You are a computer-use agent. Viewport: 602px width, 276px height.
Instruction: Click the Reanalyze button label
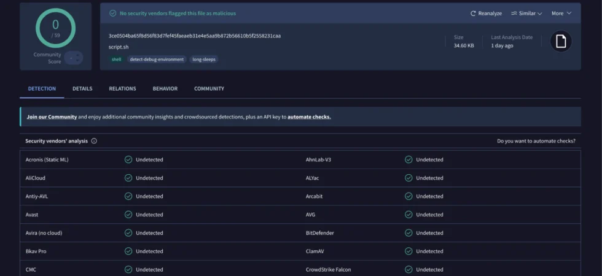(x=490, y=13)
